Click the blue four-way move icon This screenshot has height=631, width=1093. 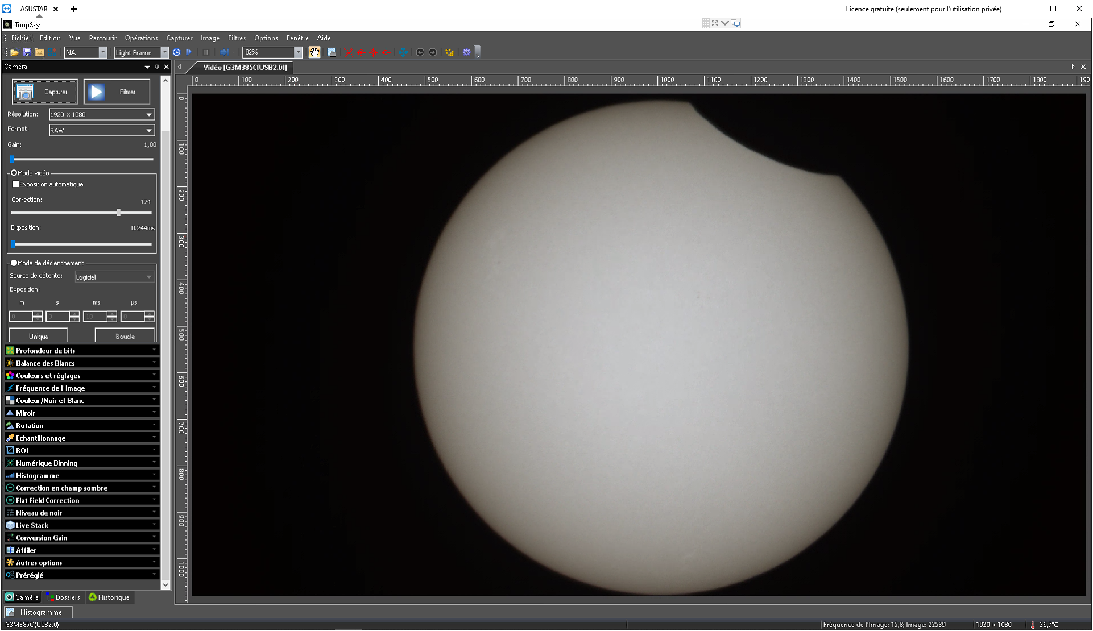(403, 52)
